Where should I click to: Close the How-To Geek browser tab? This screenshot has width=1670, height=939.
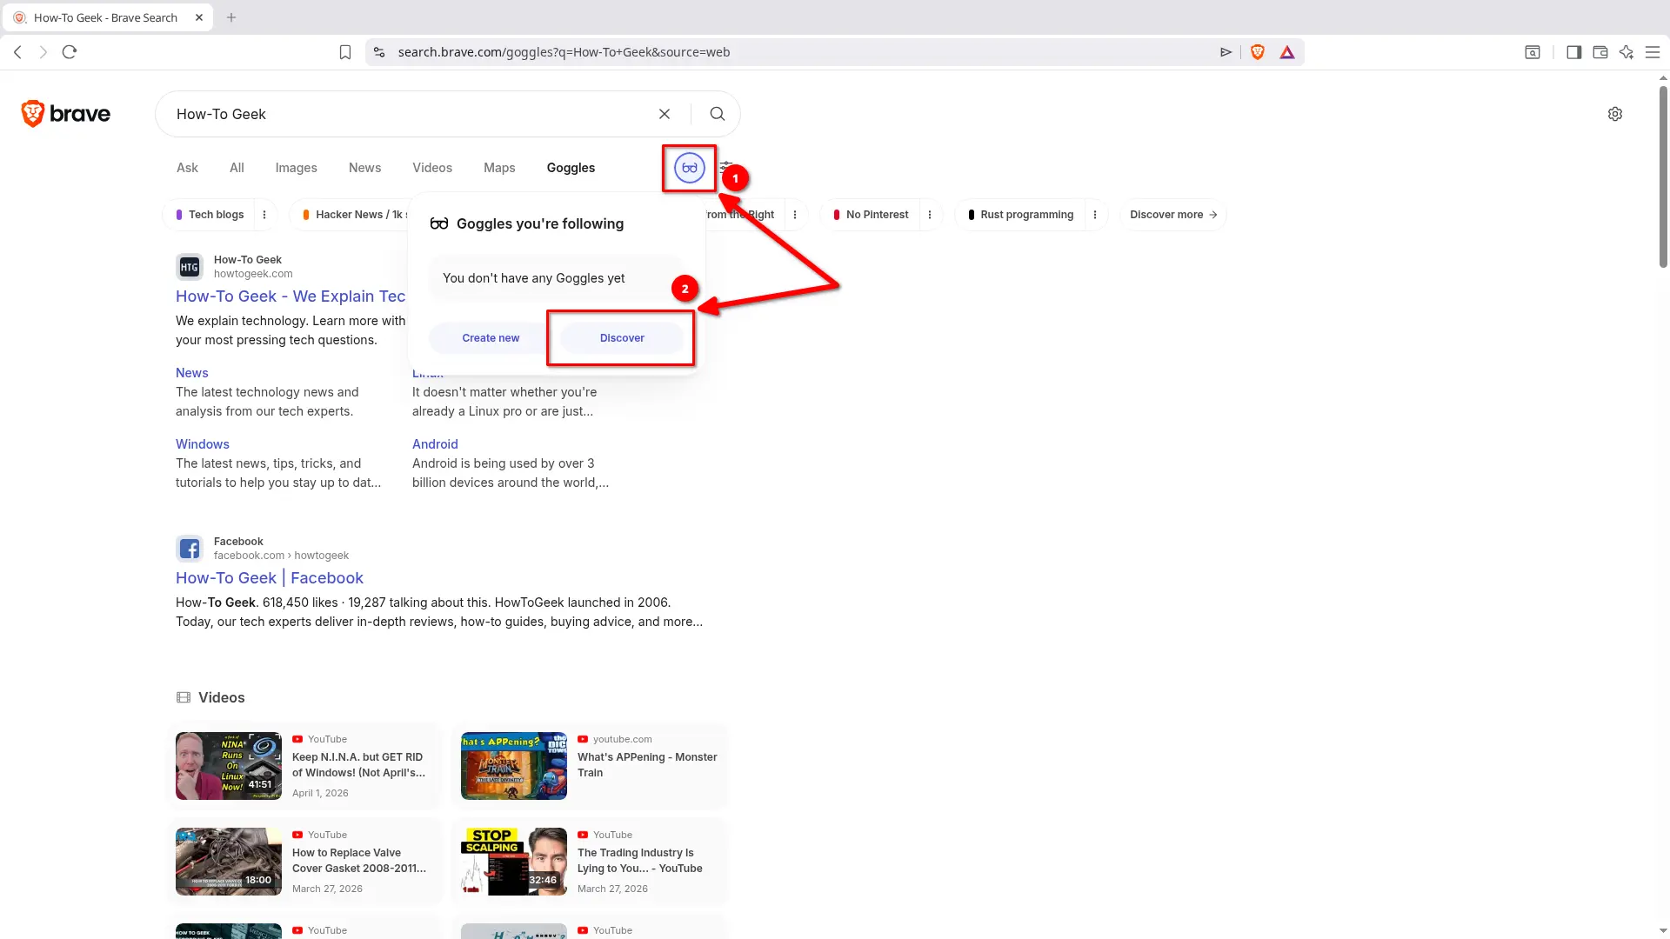tap(199, 17)
